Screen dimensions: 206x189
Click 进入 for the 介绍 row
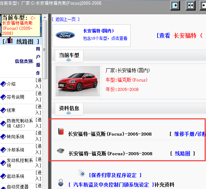pos(38,83)
